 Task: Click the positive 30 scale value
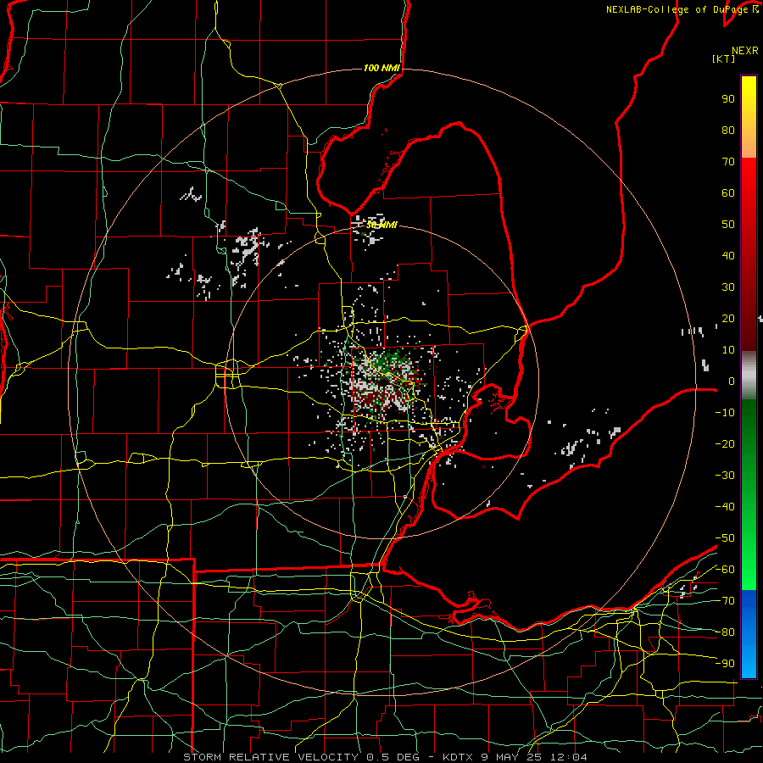tap(728, 287)
